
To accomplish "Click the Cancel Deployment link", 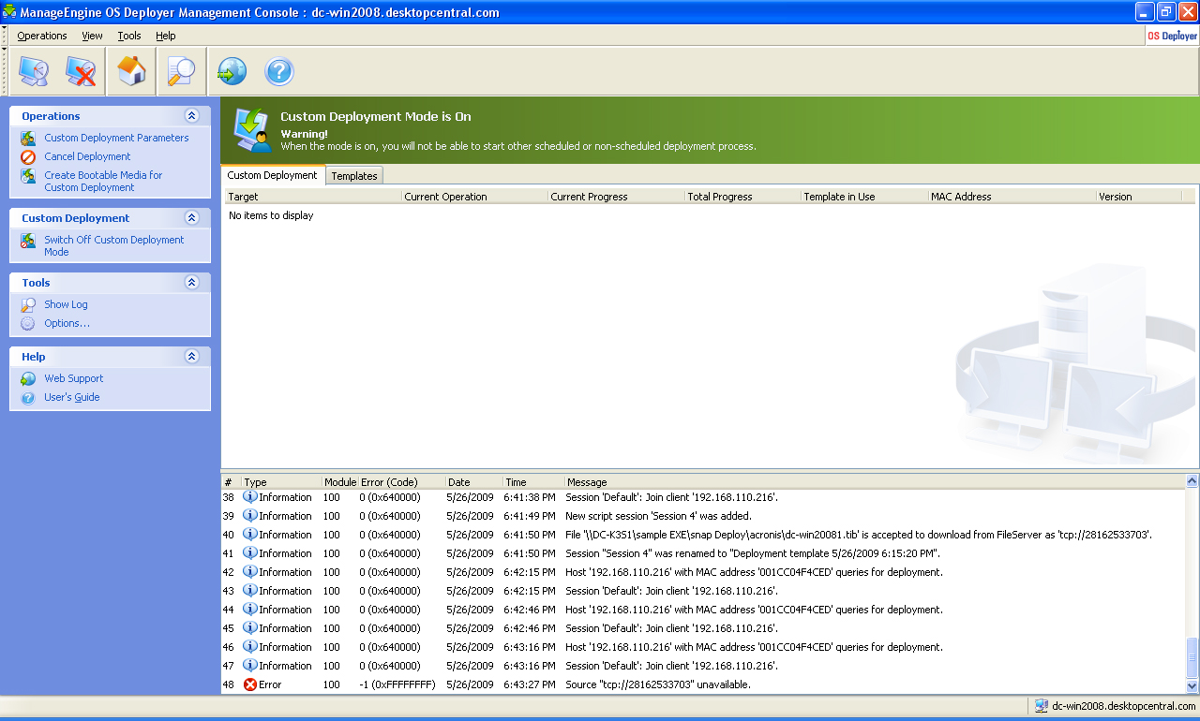I will pos(87,156).
